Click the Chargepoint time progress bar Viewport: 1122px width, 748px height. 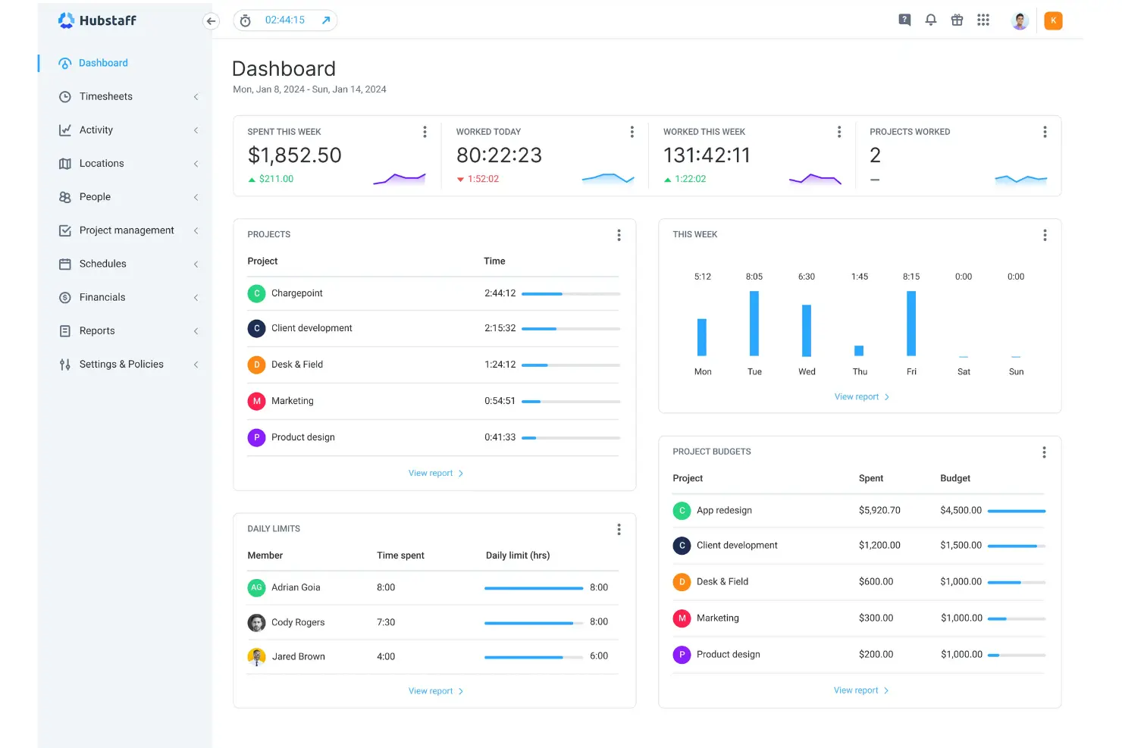click(x=570, y=293)
